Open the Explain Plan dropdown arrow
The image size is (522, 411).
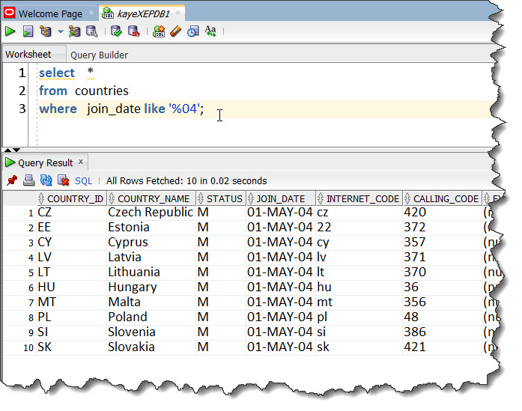point(60,31)
